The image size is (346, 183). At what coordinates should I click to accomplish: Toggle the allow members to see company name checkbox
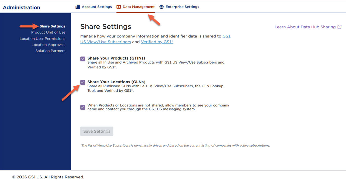(x=83, y=107)
